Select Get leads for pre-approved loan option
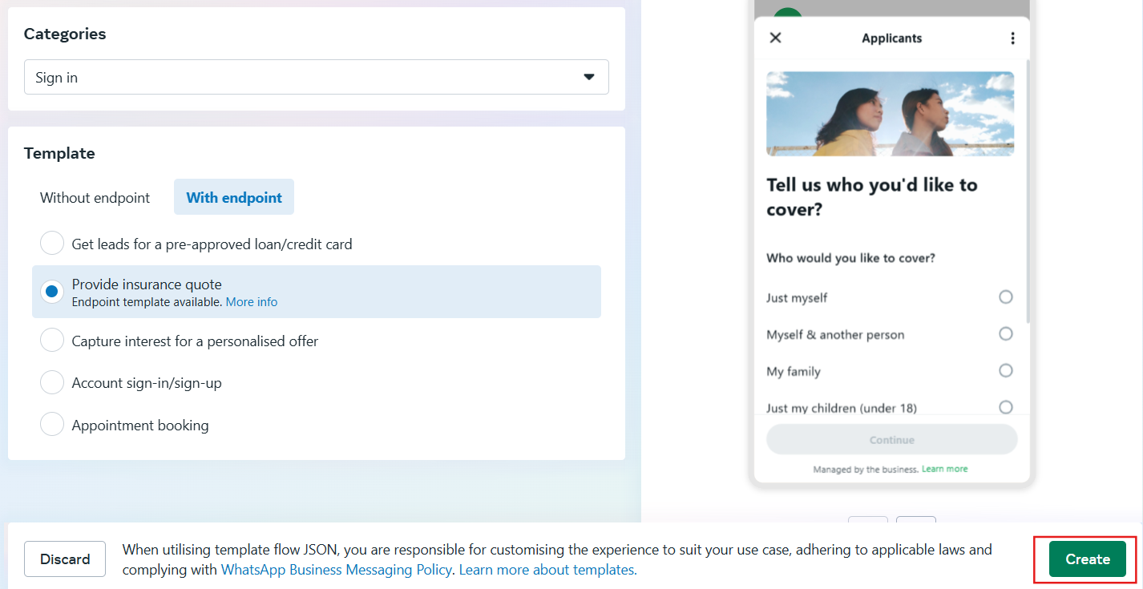 [x=52, y=244]
